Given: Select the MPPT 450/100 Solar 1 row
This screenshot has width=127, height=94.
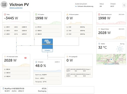Looking at the screenshot, I should coord(78,70).
